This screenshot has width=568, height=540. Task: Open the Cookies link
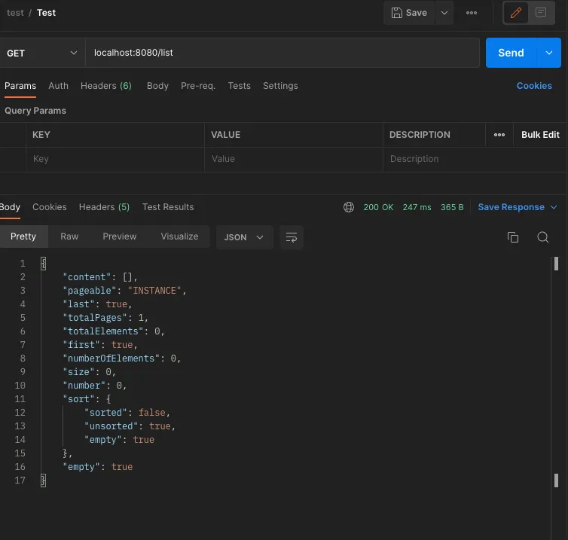(x=534, y=86)
